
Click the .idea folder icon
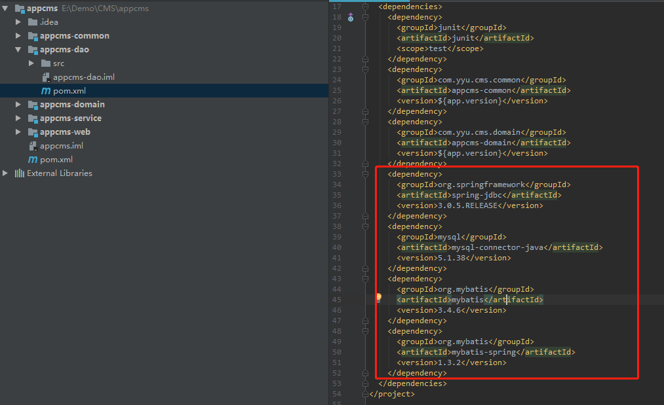click(x=33, y=22)
